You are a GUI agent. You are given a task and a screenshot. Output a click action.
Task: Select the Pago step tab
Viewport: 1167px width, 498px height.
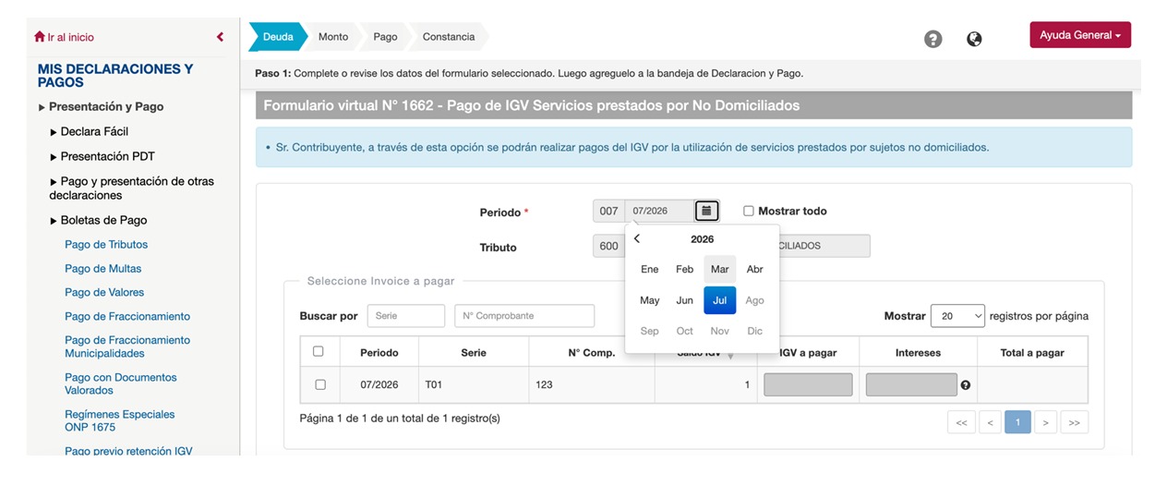[385, 37]
